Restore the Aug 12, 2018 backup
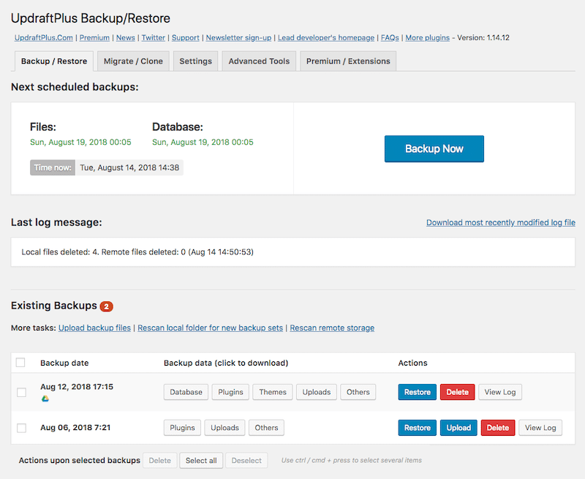The width and height of the screenshot is (585, 479). pos(417,392)
